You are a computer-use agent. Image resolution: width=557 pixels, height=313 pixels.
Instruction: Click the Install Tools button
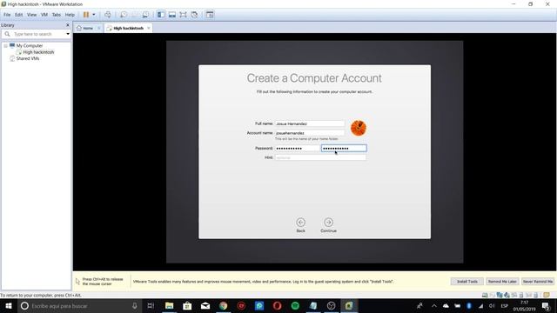(x=467, y=282)
